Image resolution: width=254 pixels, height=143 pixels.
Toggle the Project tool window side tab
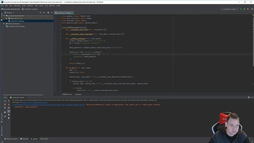[x=2, y=16]
